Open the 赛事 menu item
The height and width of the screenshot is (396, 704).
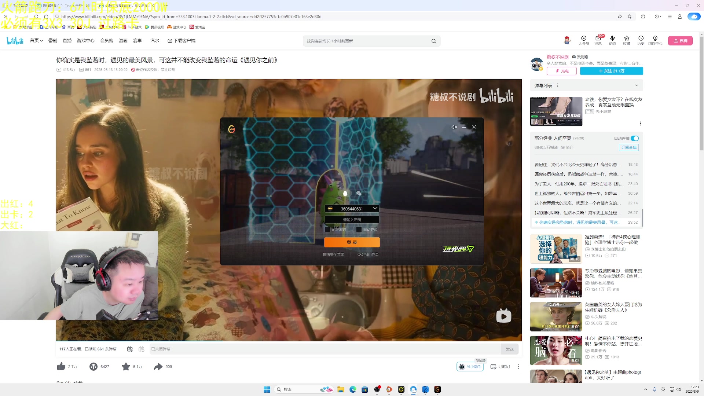tap(137, 41)
